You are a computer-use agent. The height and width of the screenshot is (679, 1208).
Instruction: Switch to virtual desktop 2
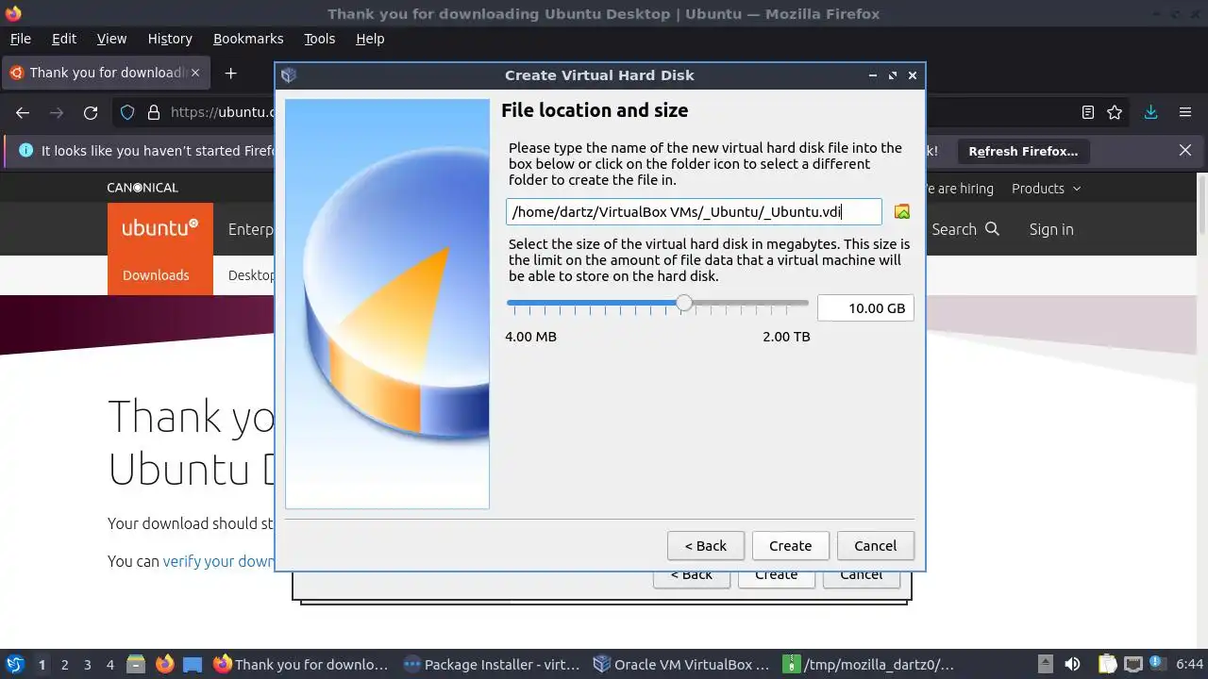click(64, 664)
